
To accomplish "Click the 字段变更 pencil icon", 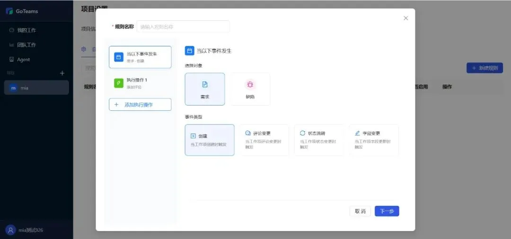I will (x=358, y=133).
